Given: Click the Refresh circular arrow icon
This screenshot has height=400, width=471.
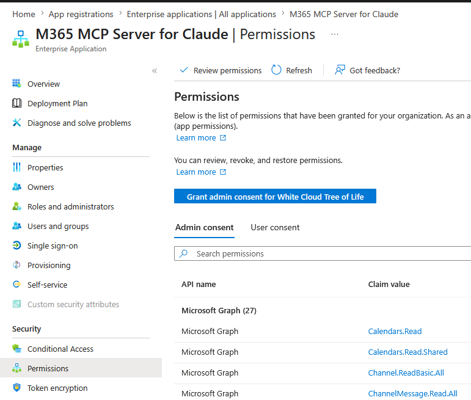Looking at the screenshot, I should tap(276, 70).
